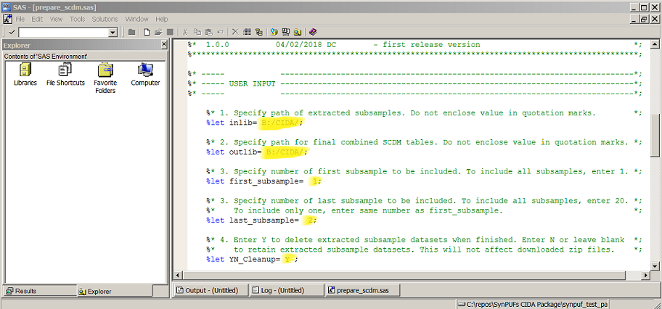Open the command box dropdown arrow
The width and height of the screenshot is (662, 309).
(113, 33)
